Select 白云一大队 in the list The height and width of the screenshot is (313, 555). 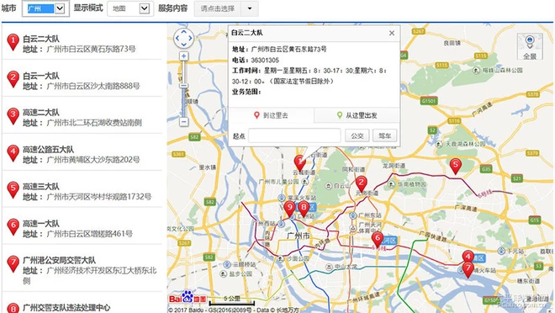[82, 80]
